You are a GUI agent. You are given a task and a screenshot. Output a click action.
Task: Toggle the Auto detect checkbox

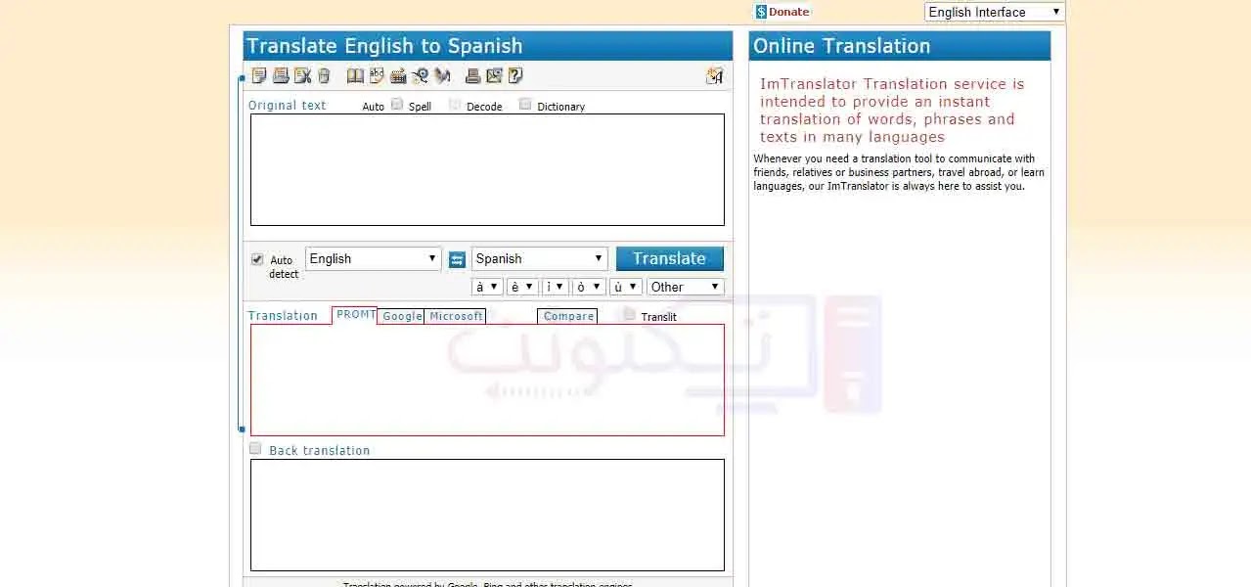click(x=257, y=259)
